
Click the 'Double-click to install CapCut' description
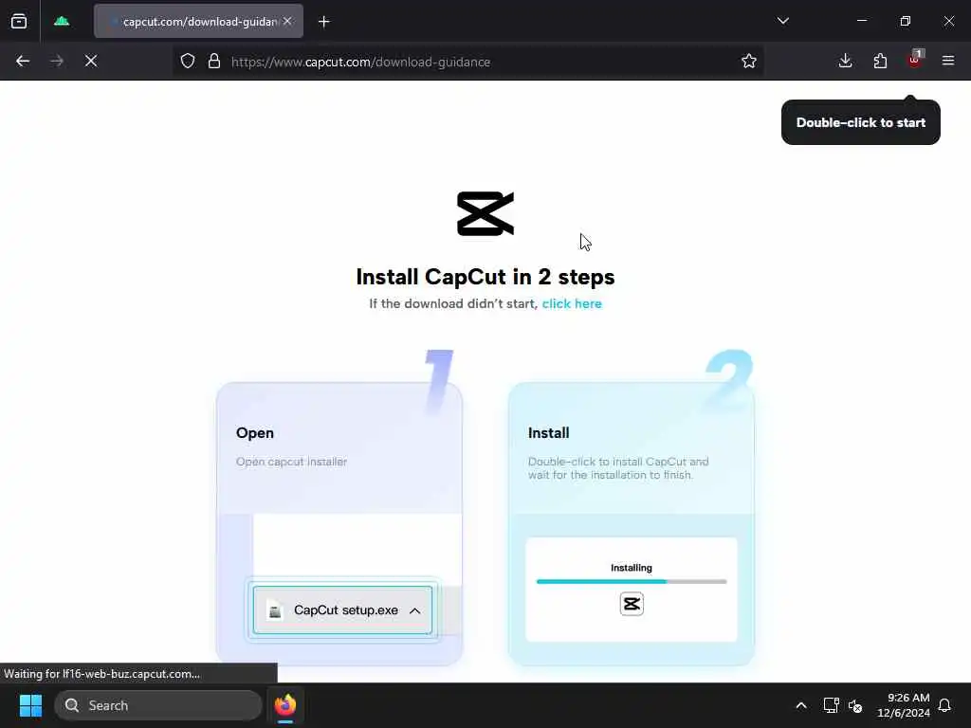618,468
